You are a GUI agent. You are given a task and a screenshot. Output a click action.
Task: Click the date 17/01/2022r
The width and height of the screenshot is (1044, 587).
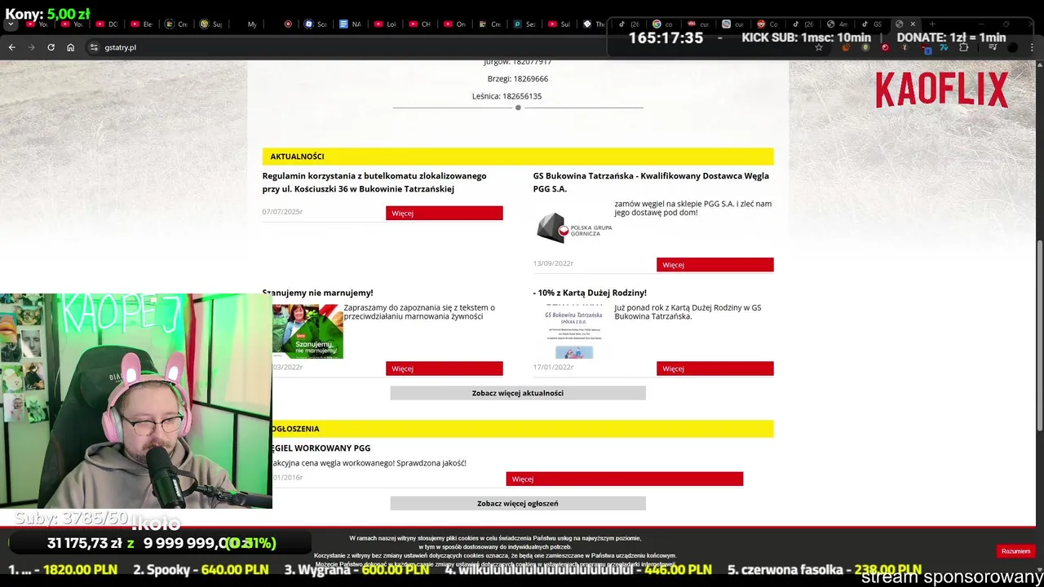[554, 367]
